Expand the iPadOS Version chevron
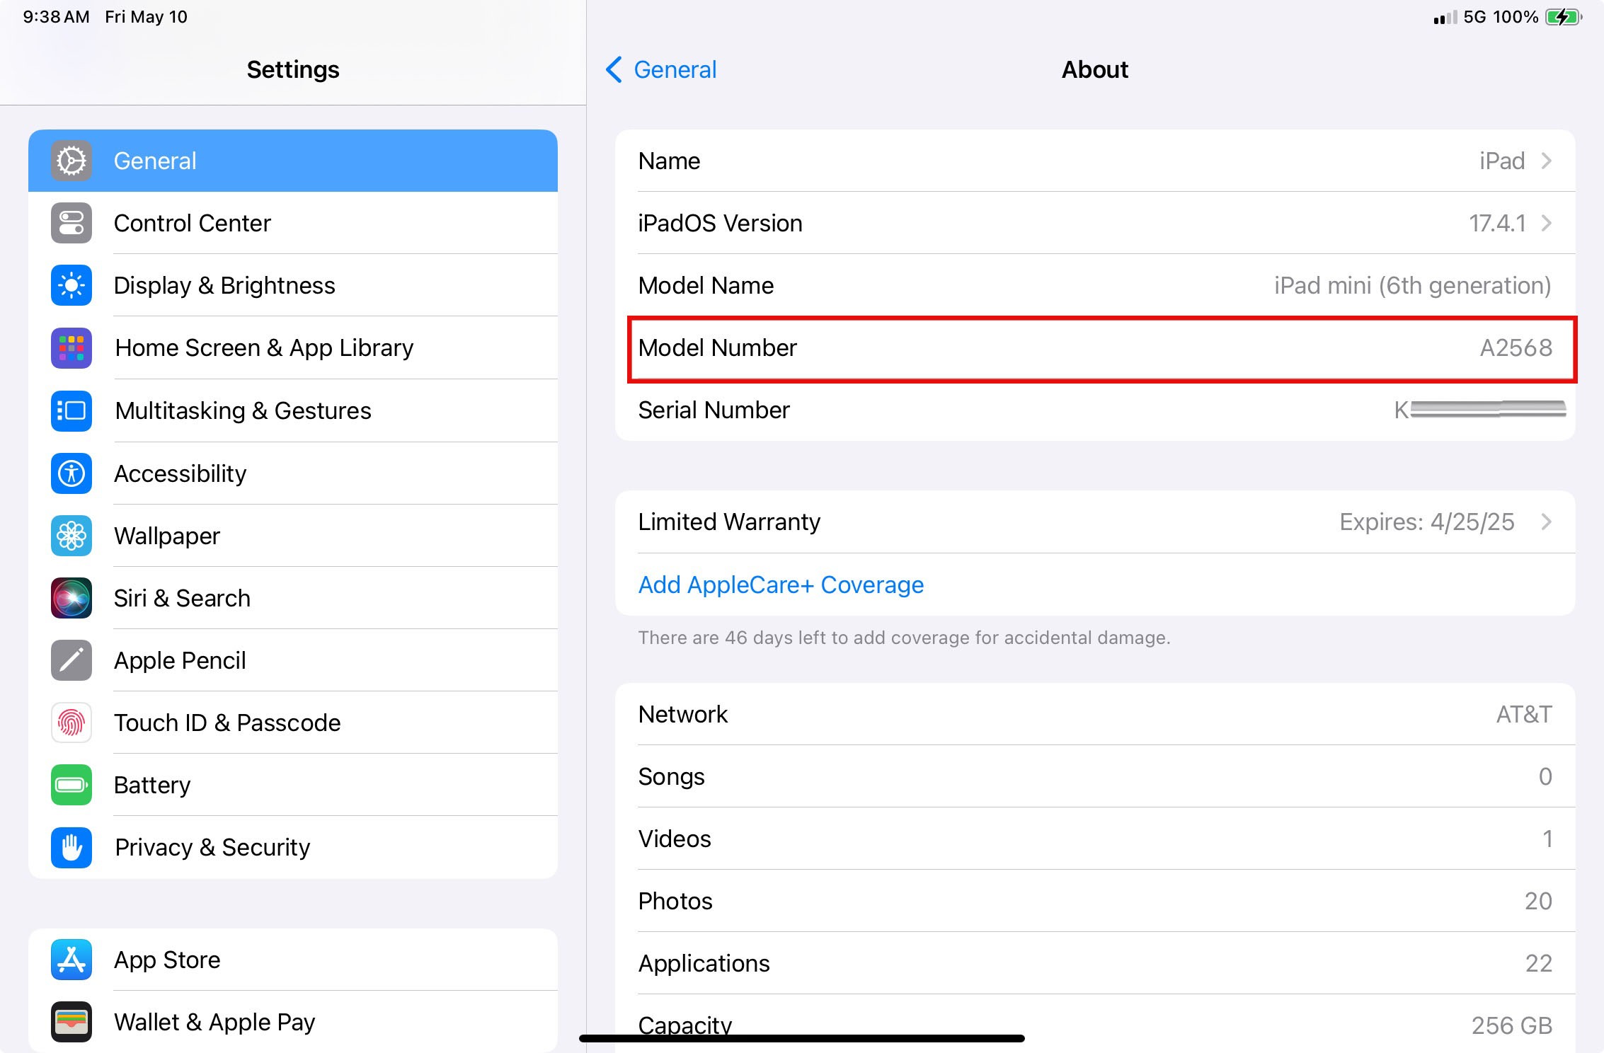Viewport: 1604px width, 1053px height. coord(1547,223)
